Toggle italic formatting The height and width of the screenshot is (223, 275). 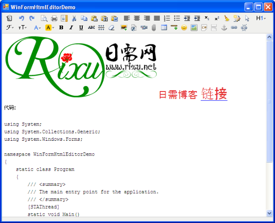coord(71,27)
